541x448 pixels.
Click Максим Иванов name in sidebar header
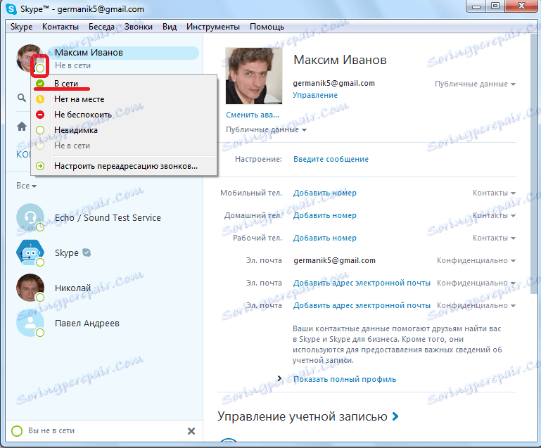(89, 53)
